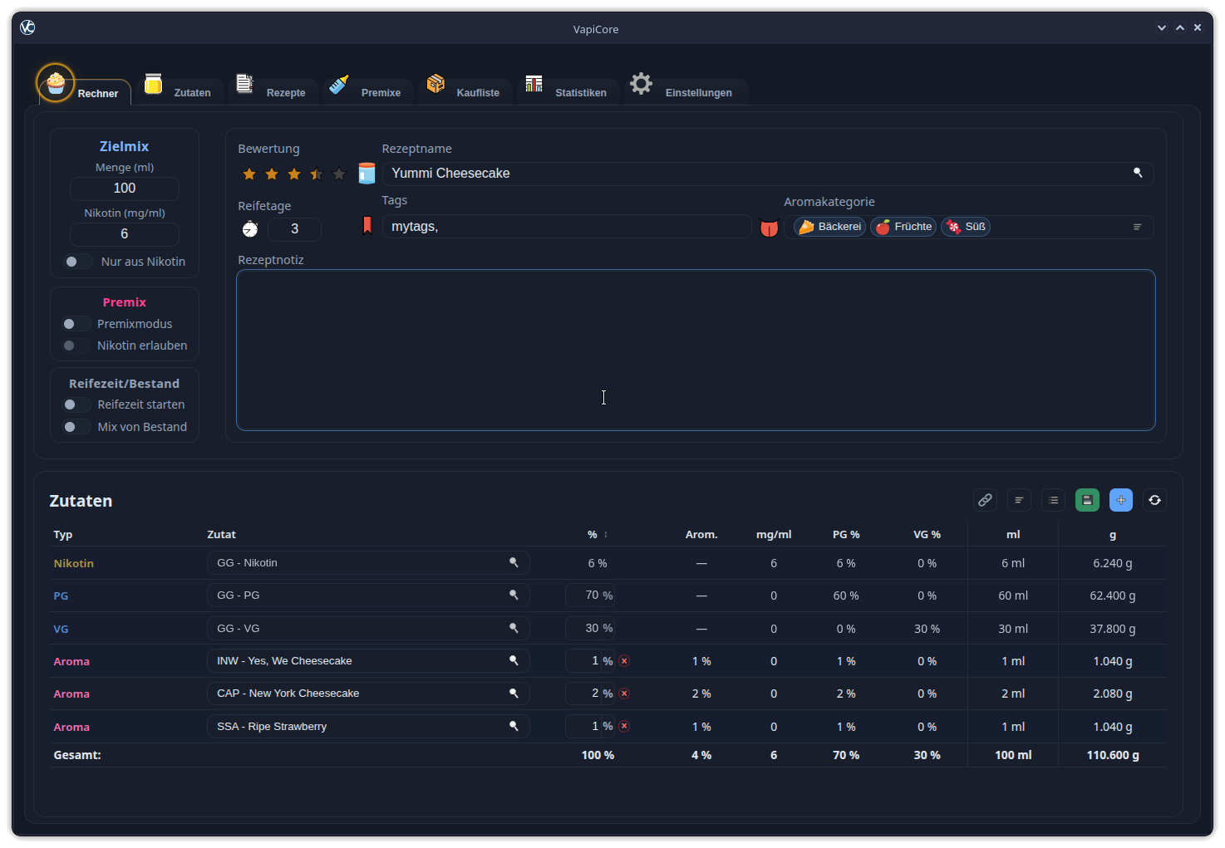Open ingredient picker for INW - Yes, We Cheesecake

click(514, 660)
